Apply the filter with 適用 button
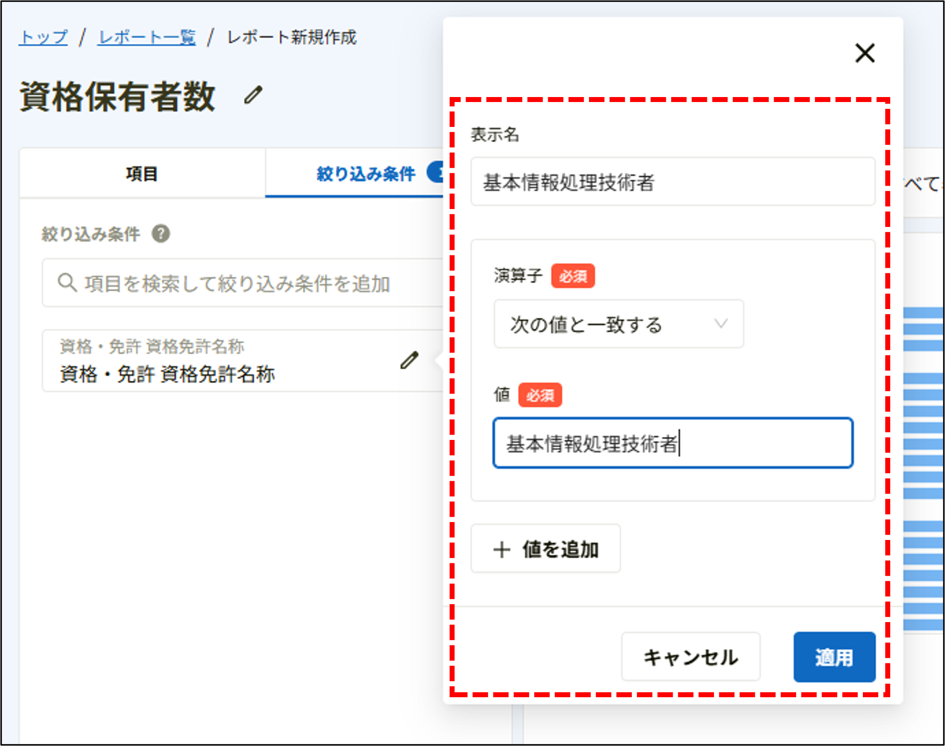The image size is (945, 746). click(x=834, y=656)
